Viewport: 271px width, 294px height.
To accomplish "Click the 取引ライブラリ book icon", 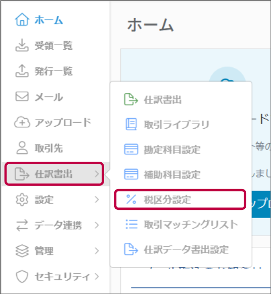I will (131, 124).
